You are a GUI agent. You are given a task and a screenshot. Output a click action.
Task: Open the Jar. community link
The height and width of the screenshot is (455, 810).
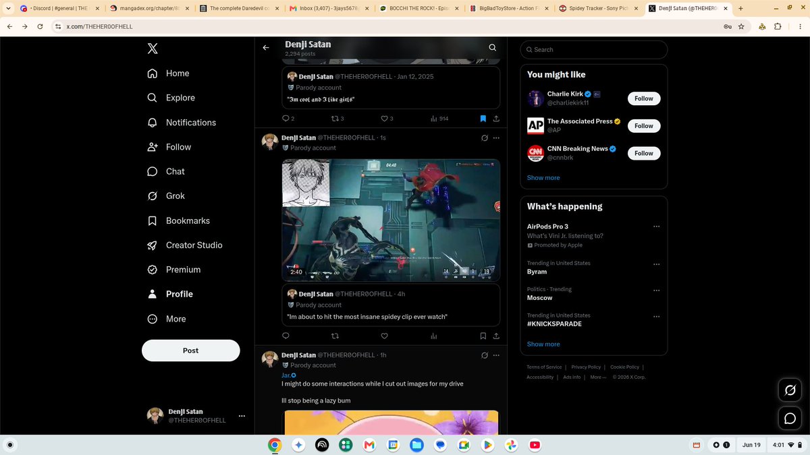[289, 375]
